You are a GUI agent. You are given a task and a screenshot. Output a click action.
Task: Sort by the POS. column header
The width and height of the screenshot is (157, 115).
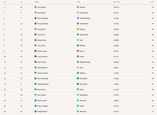(x=5, y=2)
